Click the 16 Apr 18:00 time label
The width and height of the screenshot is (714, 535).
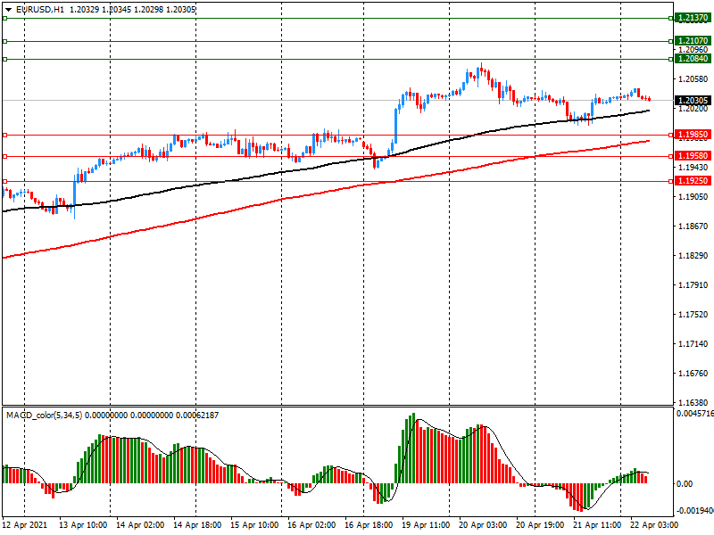pos(369,525)
